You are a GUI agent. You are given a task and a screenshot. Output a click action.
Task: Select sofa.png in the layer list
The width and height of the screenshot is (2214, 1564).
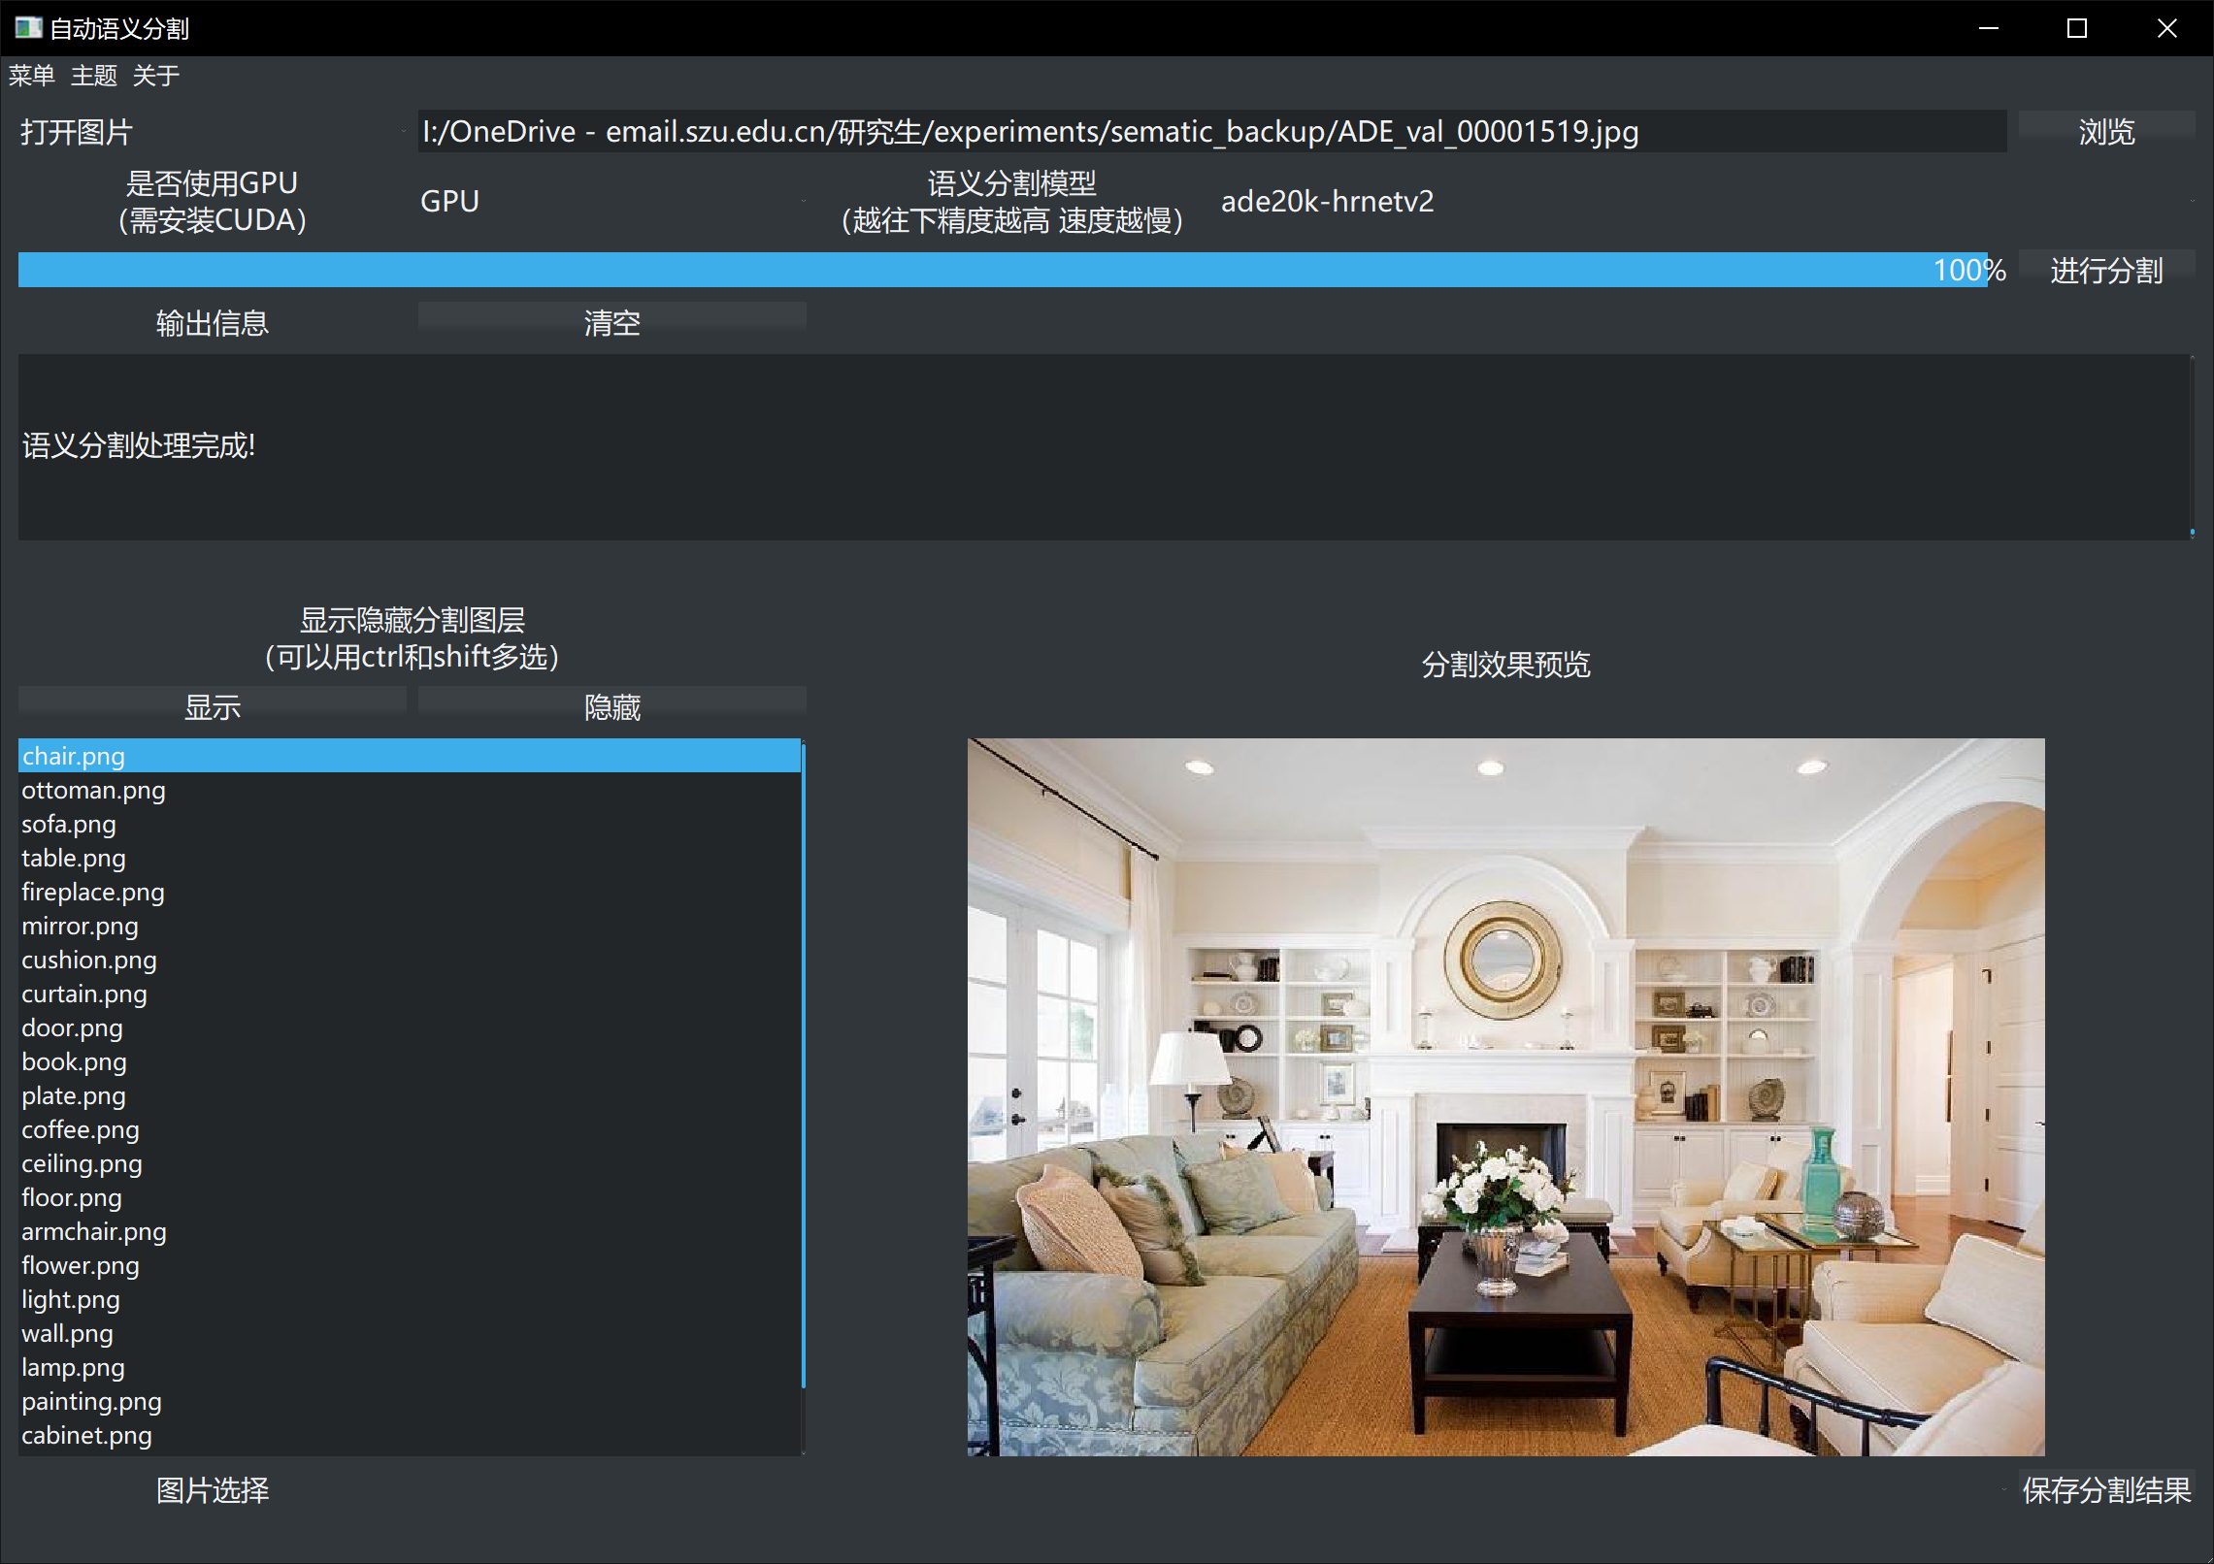69,825
